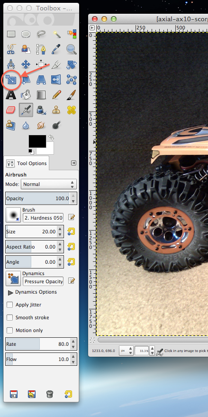Select the Scale tool

11,79
